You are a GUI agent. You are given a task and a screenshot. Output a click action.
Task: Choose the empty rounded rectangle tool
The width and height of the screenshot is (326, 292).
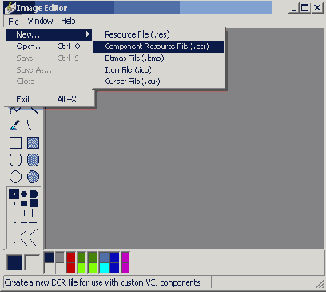(x=15, y=159)
